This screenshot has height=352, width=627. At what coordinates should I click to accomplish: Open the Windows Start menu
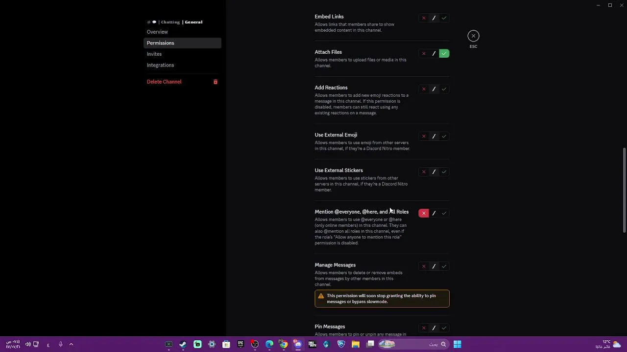tap(457, 344)
